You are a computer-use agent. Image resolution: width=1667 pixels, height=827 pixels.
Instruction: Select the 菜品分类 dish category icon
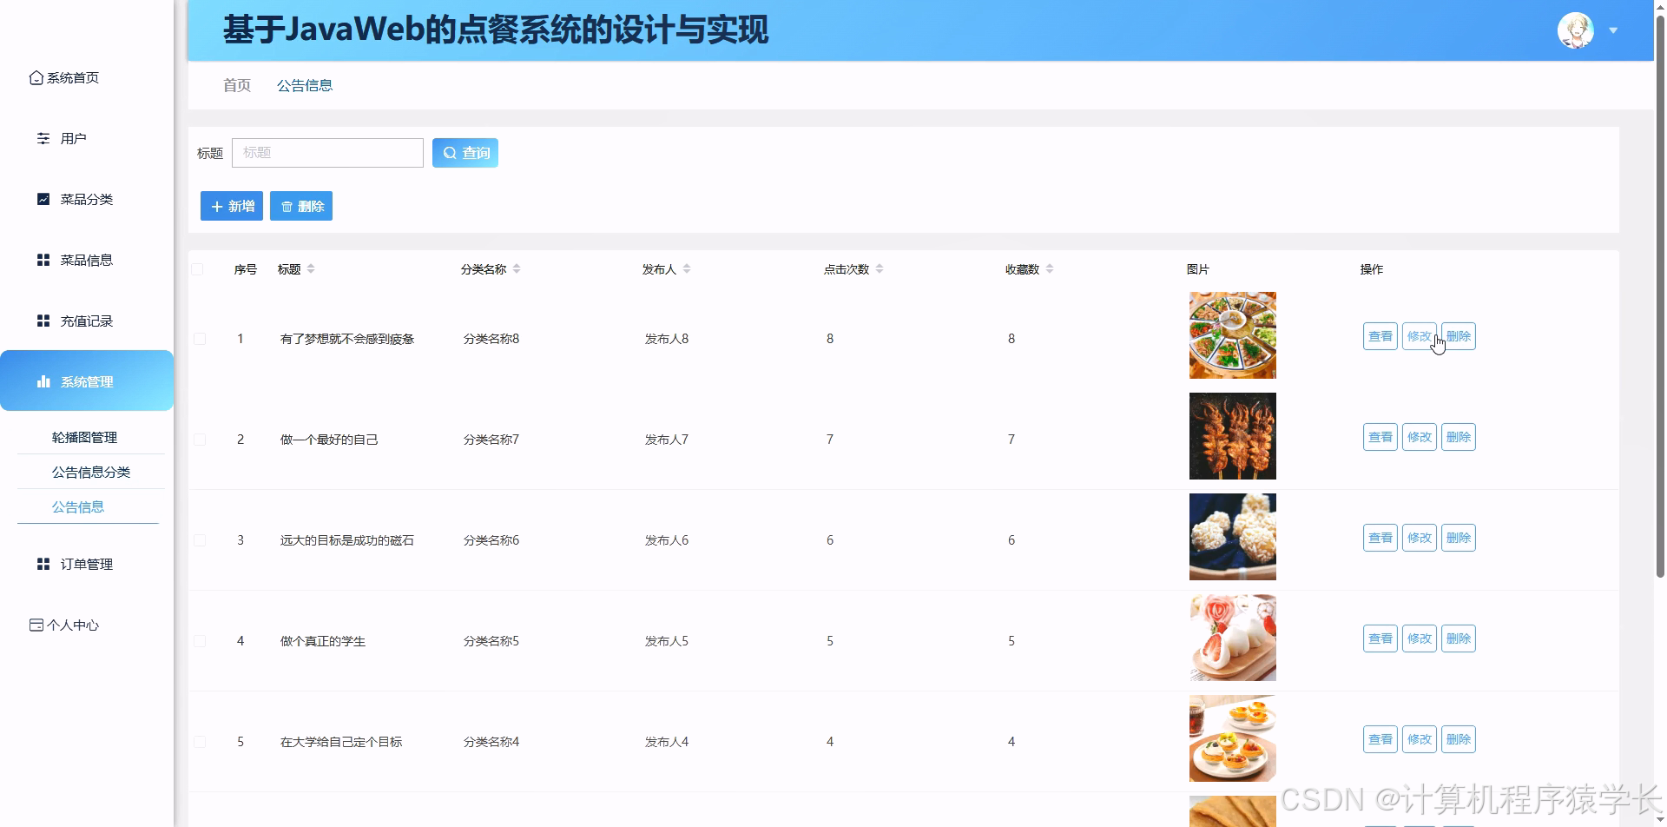coord(43,199)
